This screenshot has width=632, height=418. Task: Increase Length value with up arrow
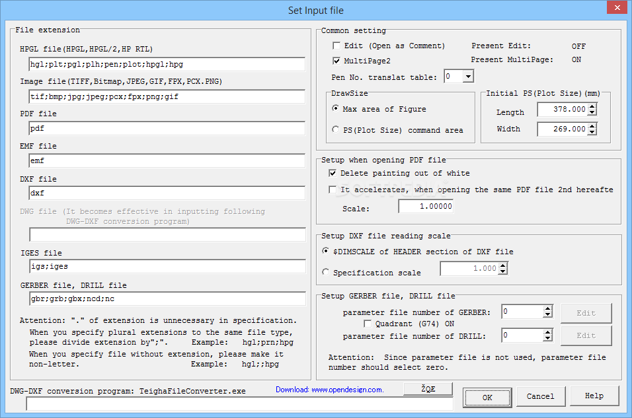point(592,106)
